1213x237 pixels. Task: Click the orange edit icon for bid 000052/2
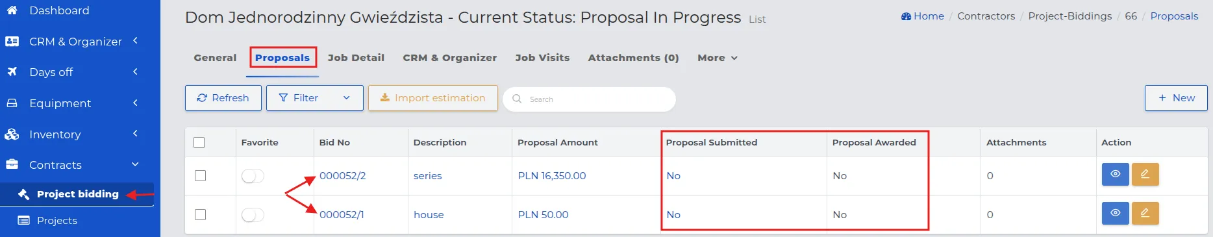[x=1145, y=174]
